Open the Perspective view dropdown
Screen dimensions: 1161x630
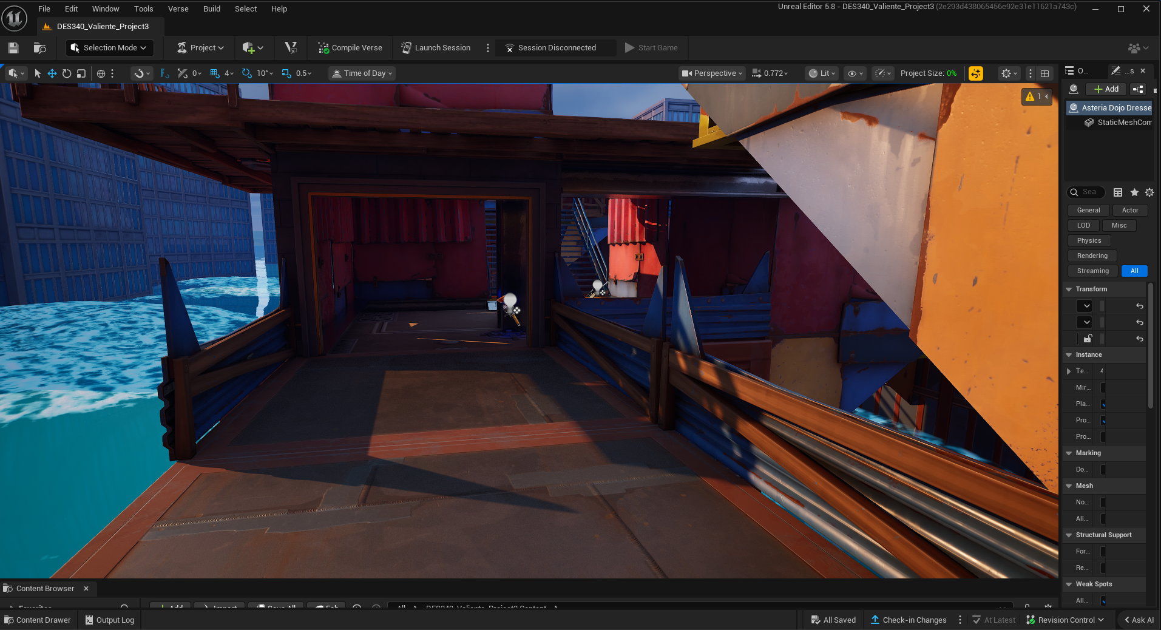click(x=712, y=73)
